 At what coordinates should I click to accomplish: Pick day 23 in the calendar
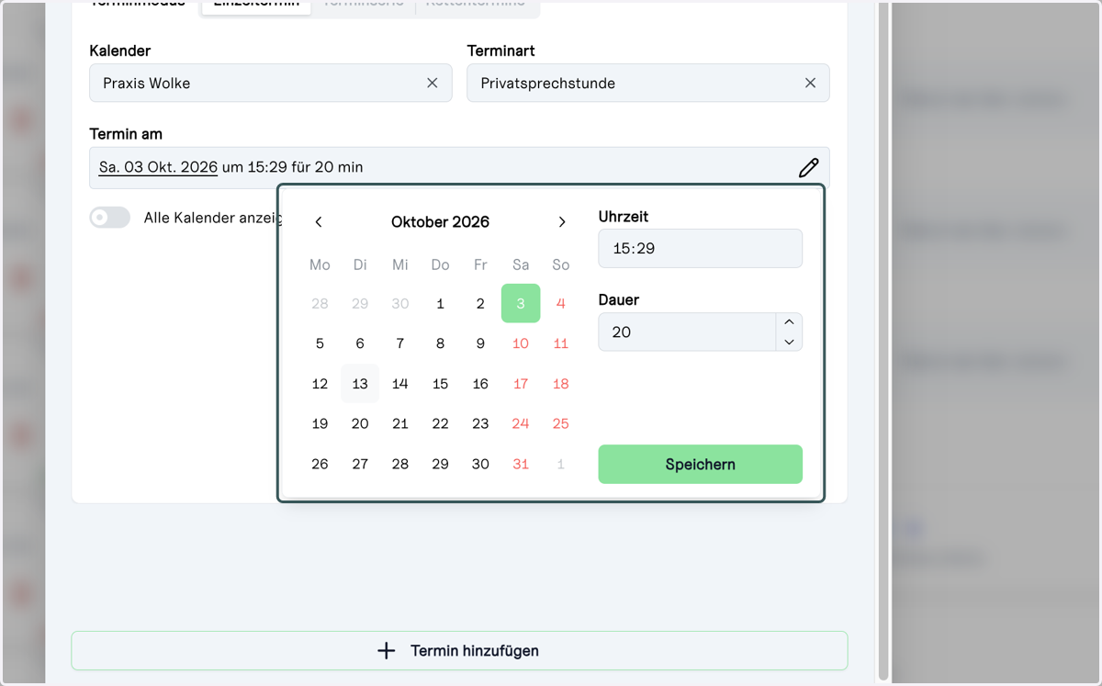point(480,423)
